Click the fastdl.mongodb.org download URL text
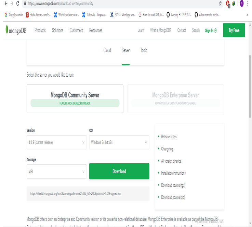The width and height of the screenshot is (252, 227). pyautogui.click(x=76, y=193)
